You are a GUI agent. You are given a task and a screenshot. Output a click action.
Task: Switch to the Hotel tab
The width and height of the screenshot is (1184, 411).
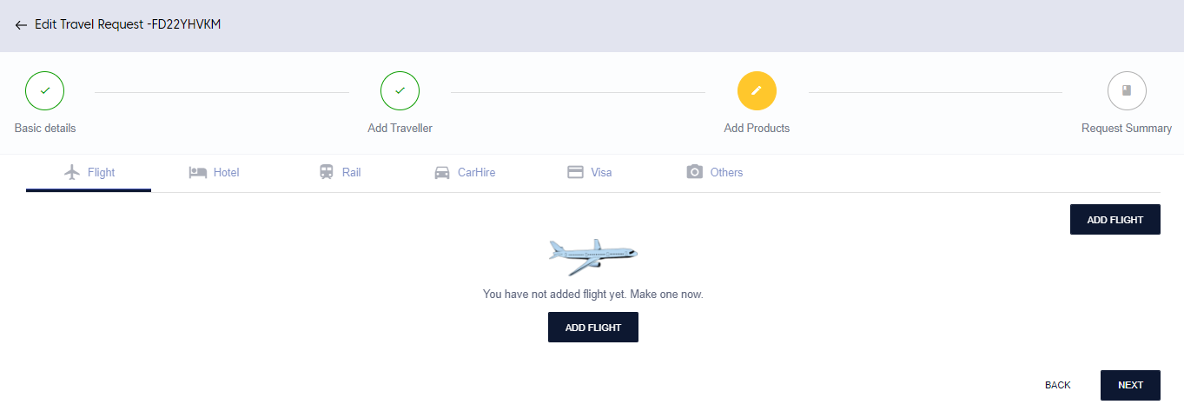[x=226, y=172]
